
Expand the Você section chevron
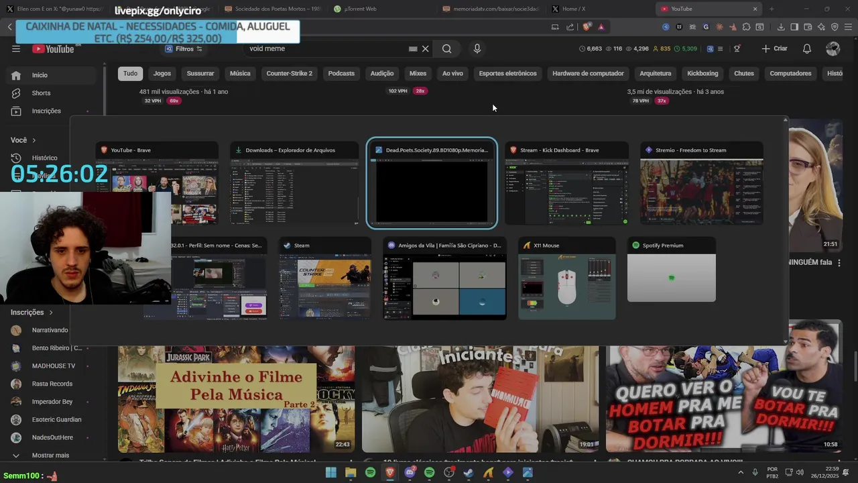tap(33, 140)
